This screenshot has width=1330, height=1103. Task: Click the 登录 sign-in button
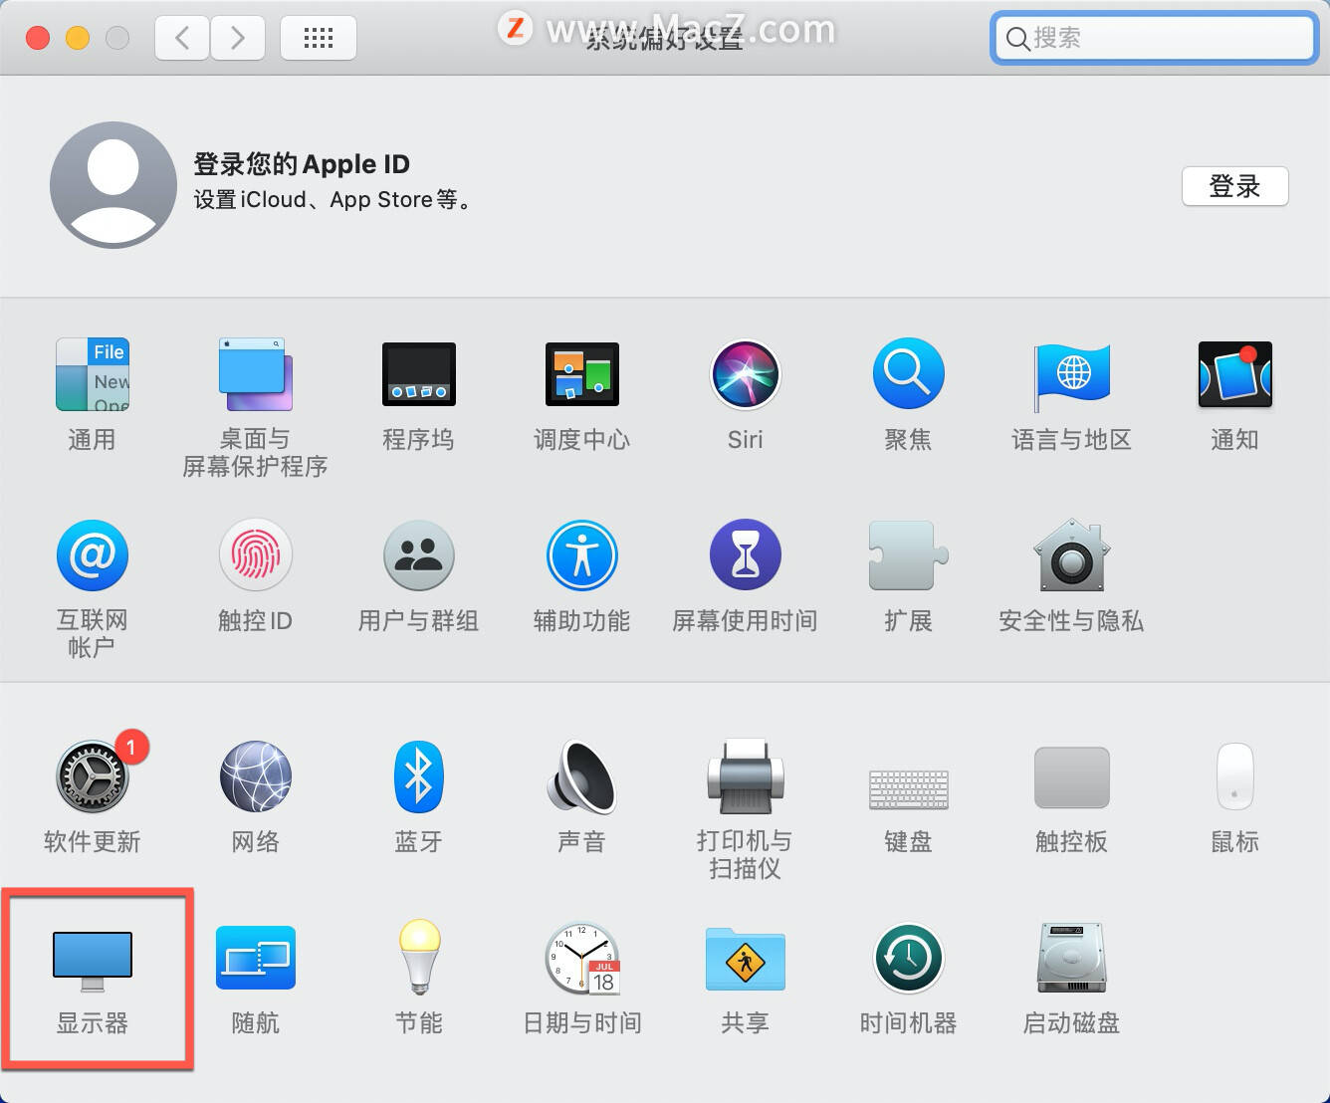click(1234, 186)
